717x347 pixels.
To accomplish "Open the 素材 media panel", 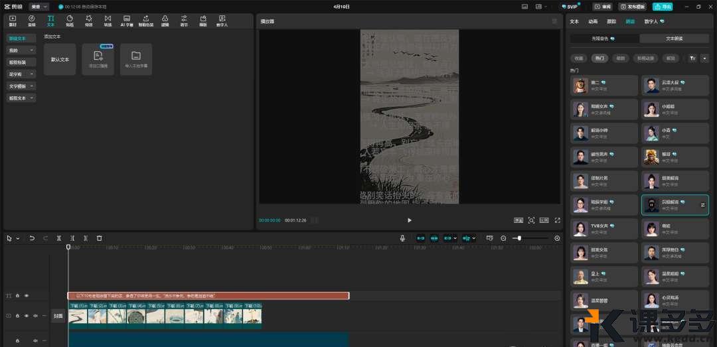I will (x=13, y=21).
